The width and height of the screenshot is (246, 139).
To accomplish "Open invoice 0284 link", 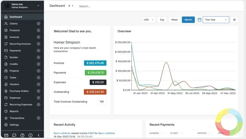I will pyautogui.click(x=91, y=133).
